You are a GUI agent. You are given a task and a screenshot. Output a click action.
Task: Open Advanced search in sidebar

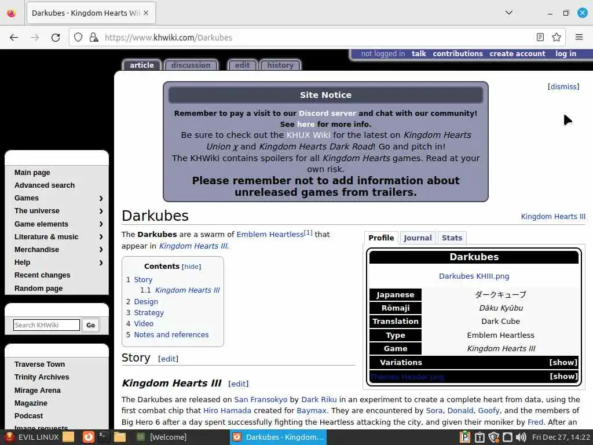45,185
